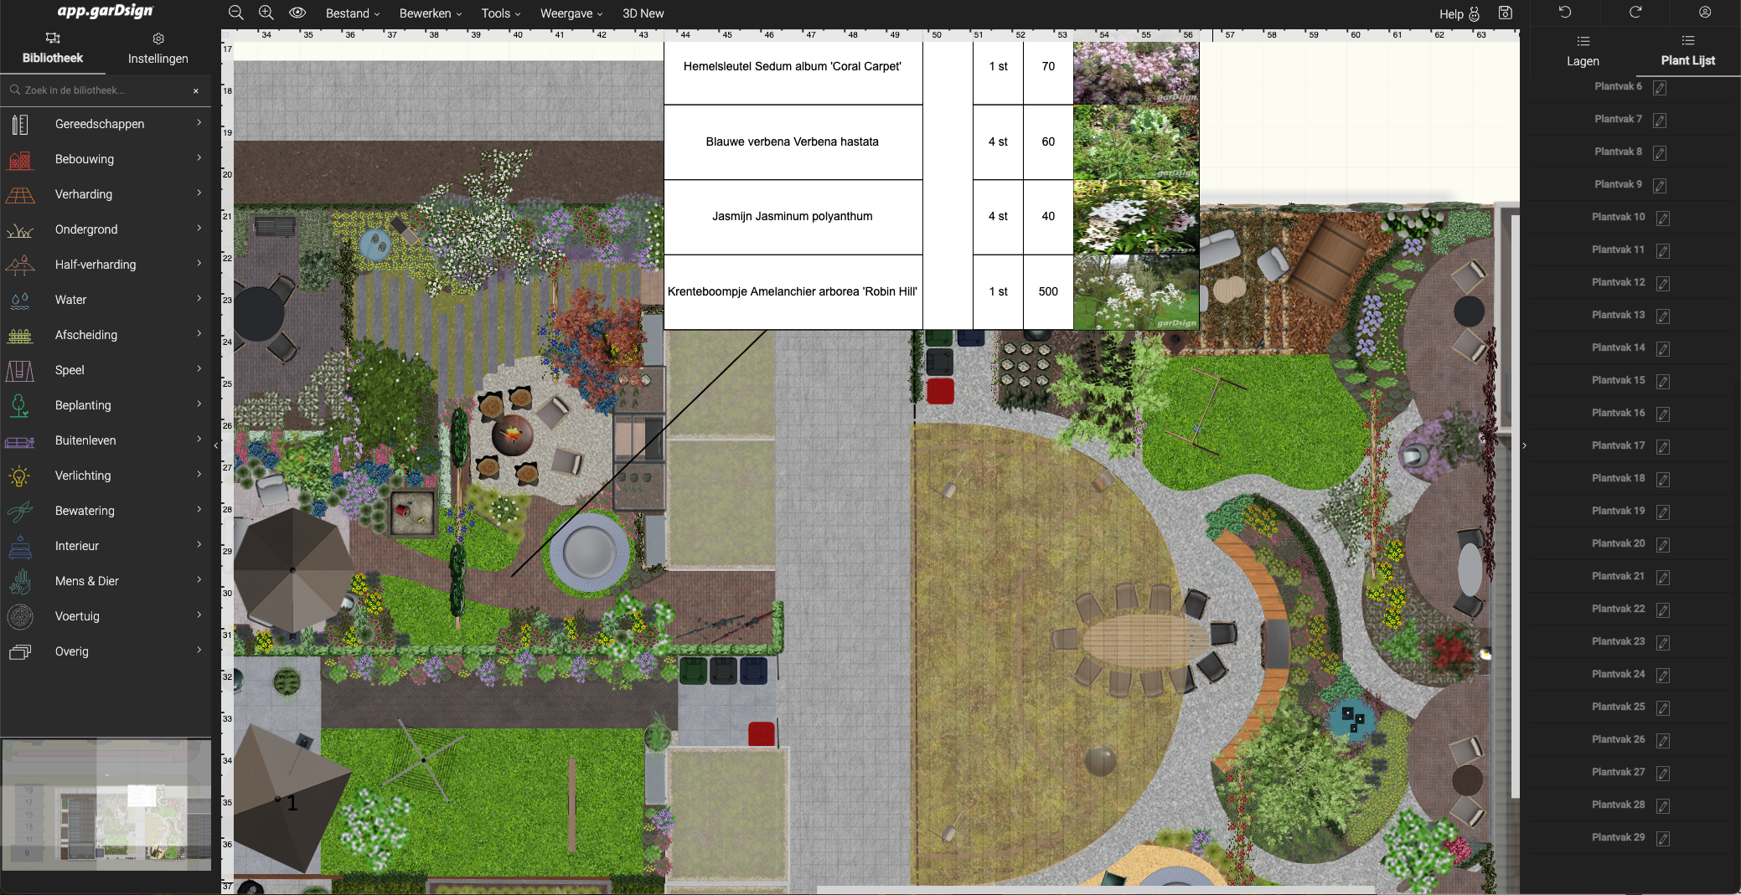
Task: Switch to the Lagen tab
Action: coord(1583,51)
